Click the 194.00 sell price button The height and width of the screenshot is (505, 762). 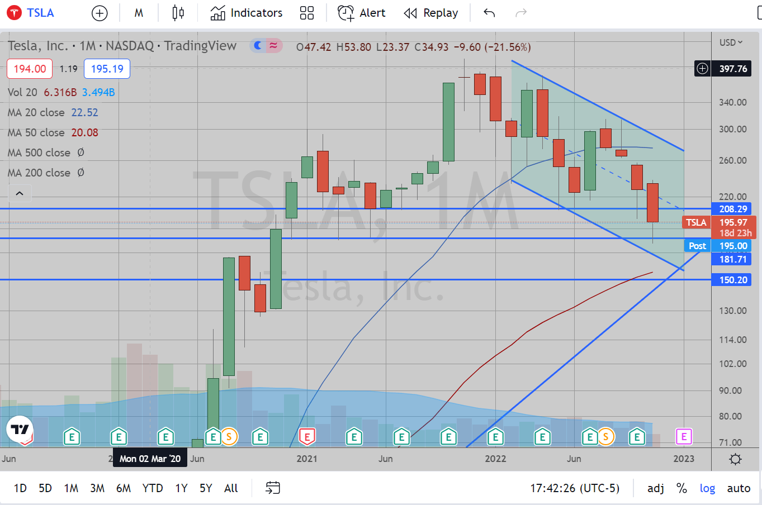tap(30, 69)
